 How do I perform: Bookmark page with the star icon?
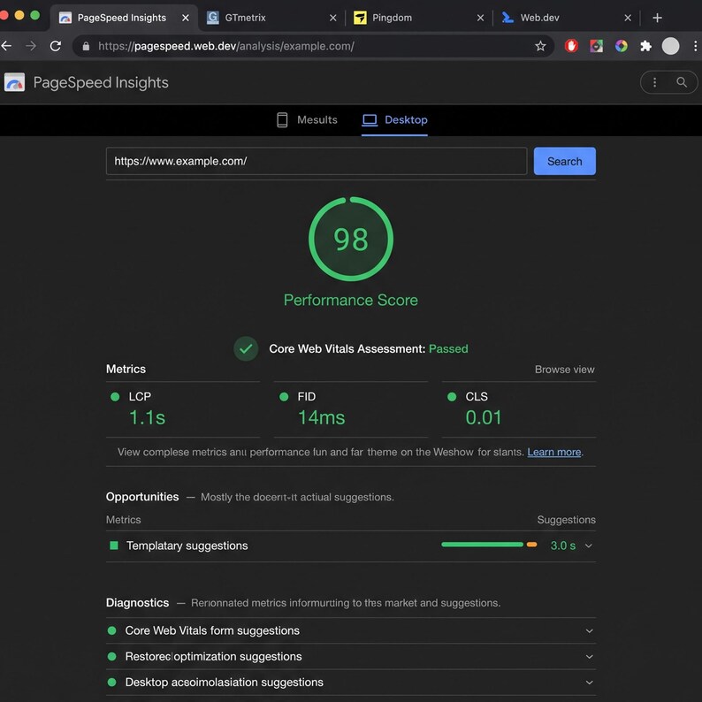(x=540, y=46)
